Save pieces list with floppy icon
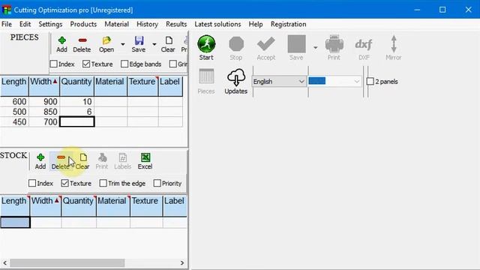The width and height of the screenshot is (480, 270). tap(139, 44)
